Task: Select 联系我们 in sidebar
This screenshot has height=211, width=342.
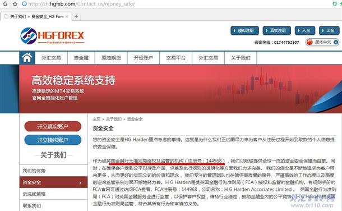Action: (x=53, y=205)
